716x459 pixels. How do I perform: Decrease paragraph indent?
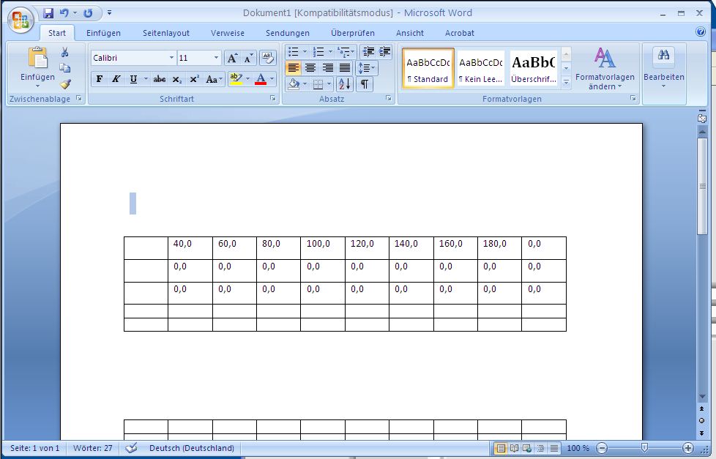368,51
